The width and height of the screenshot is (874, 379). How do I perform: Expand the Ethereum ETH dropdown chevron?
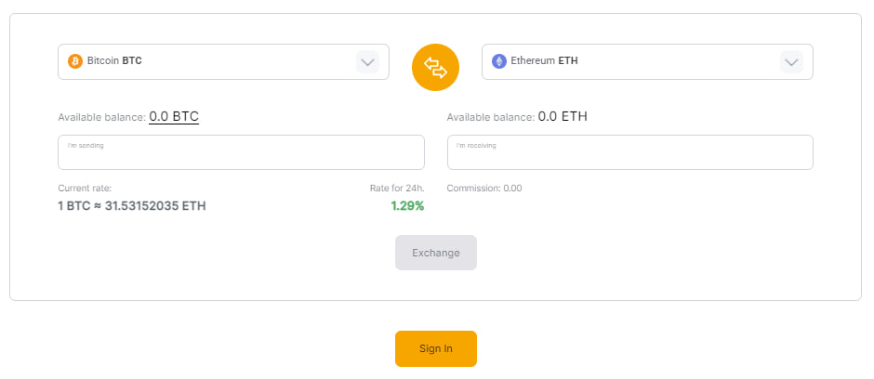click(x=791, y=62)
